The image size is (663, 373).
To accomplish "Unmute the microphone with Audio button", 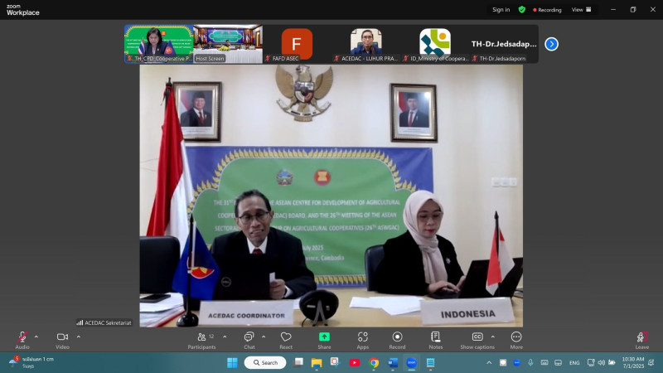I will 22,340.
